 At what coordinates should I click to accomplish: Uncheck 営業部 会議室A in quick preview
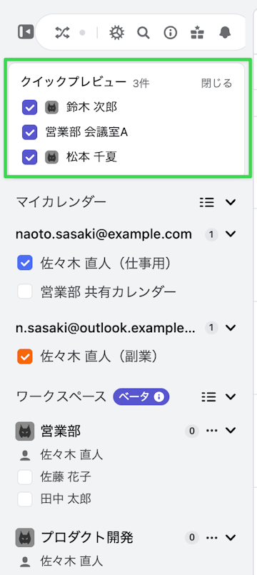pos(30,132)
